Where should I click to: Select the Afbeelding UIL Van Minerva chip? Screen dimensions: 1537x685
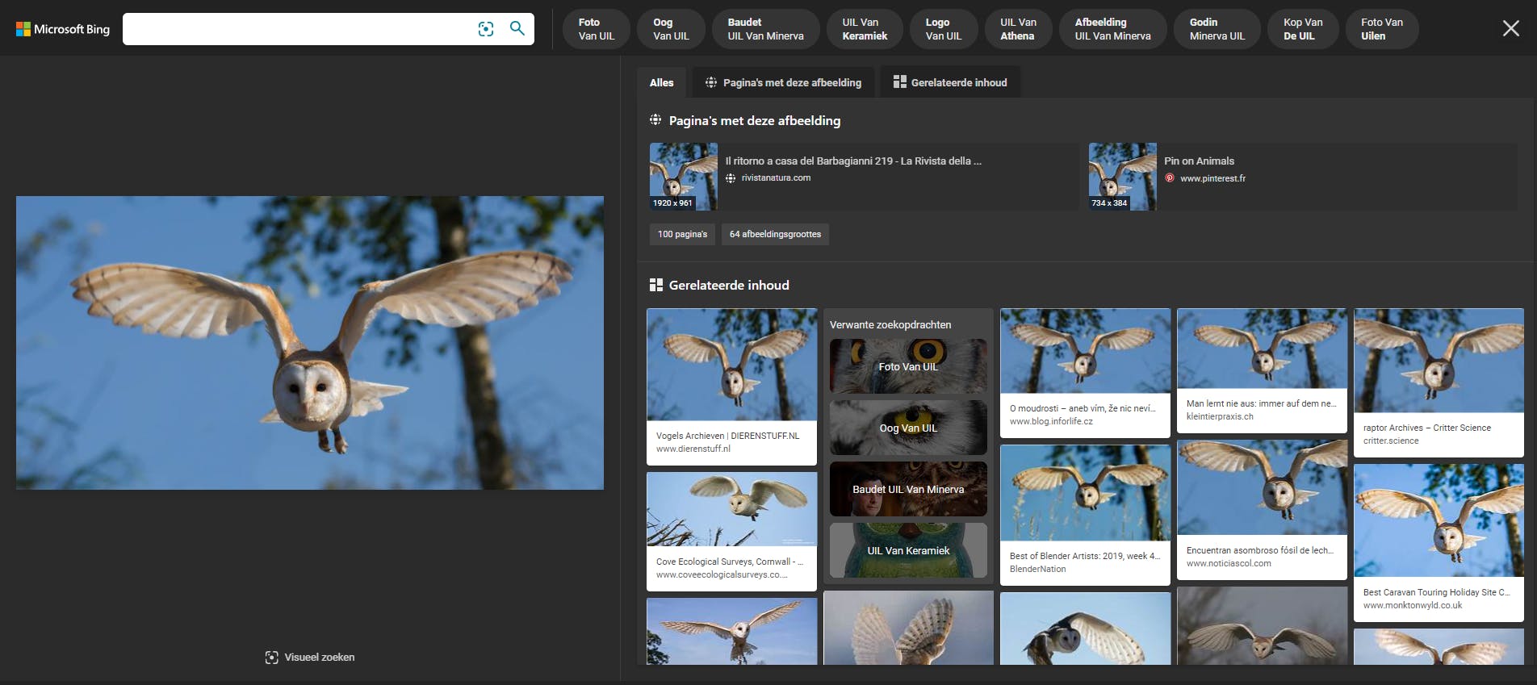tap(1113, 29)
